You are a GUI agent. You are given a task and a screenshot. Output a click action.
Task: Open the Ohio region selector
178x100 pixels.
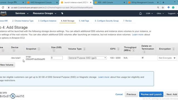(160, 14)
